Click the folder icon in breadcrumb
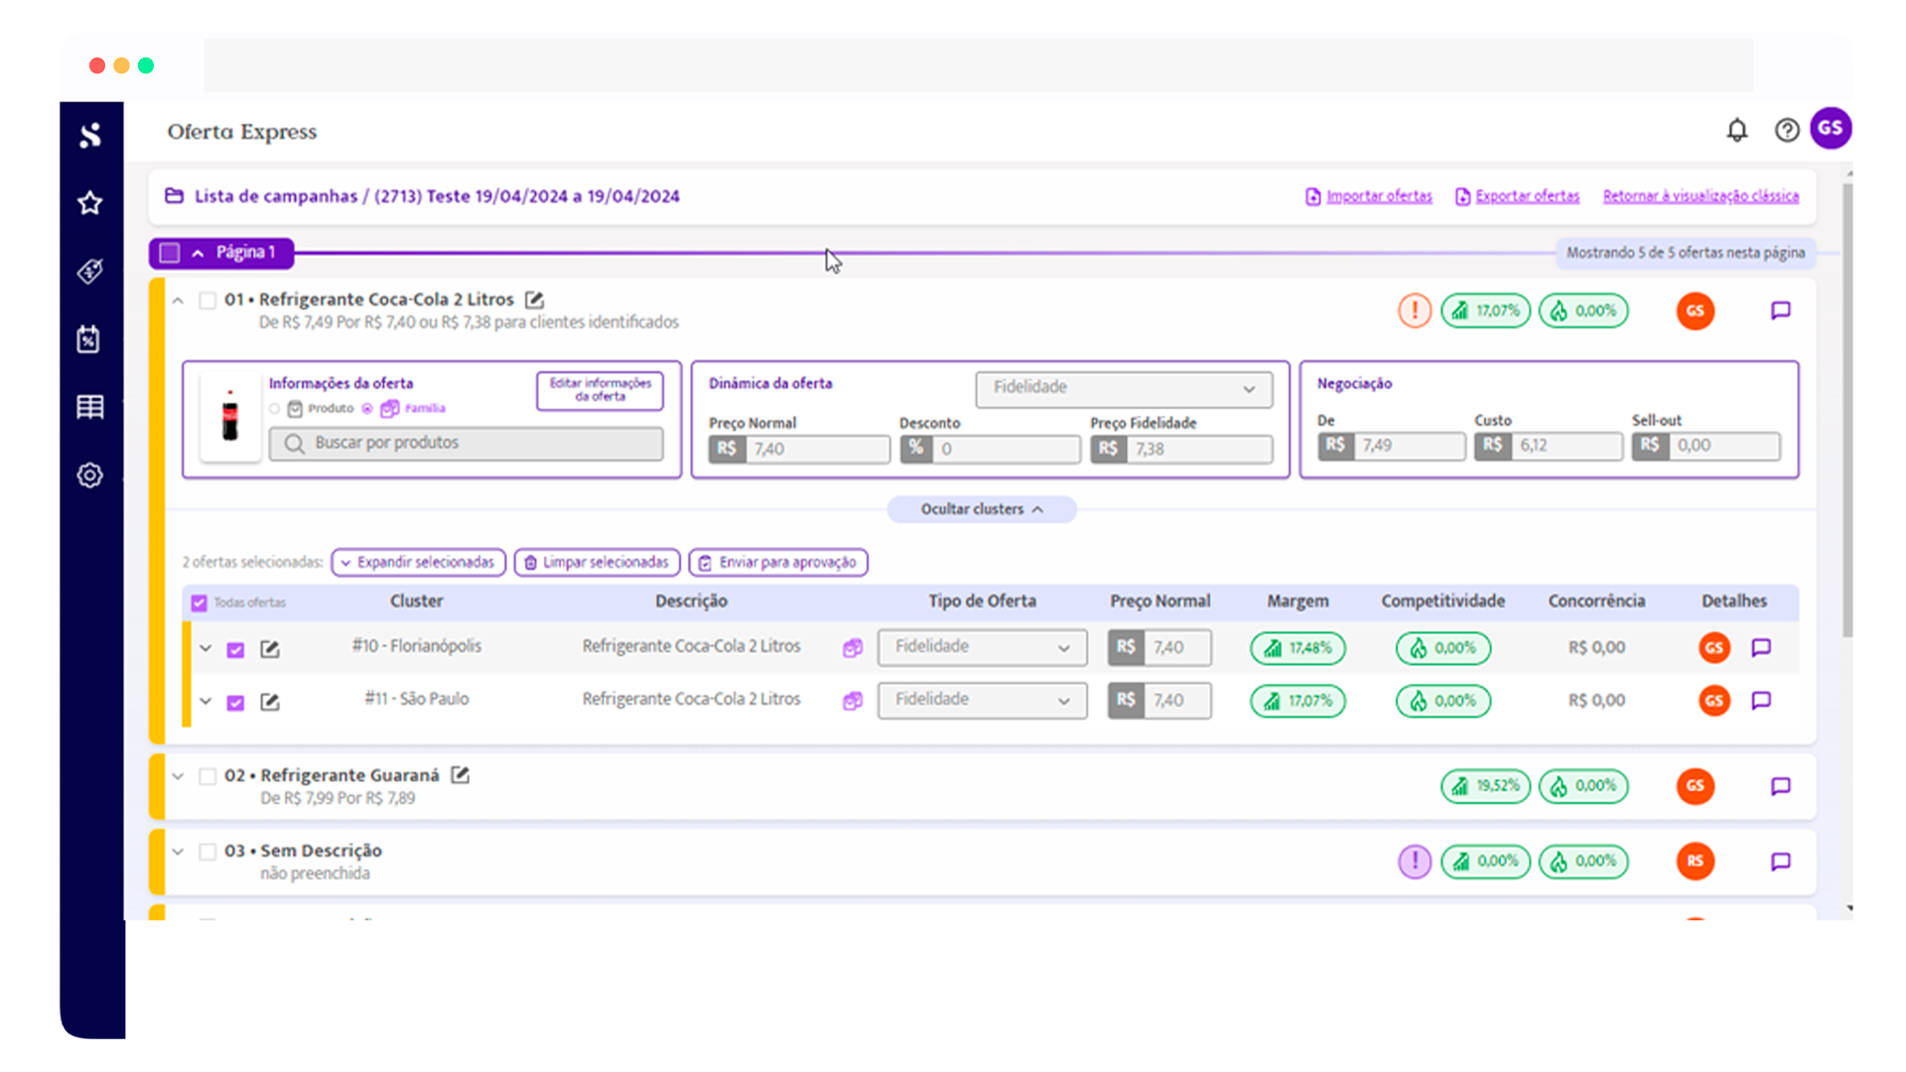Screen dimensions: 1906x1072 (x=175, y=196)
